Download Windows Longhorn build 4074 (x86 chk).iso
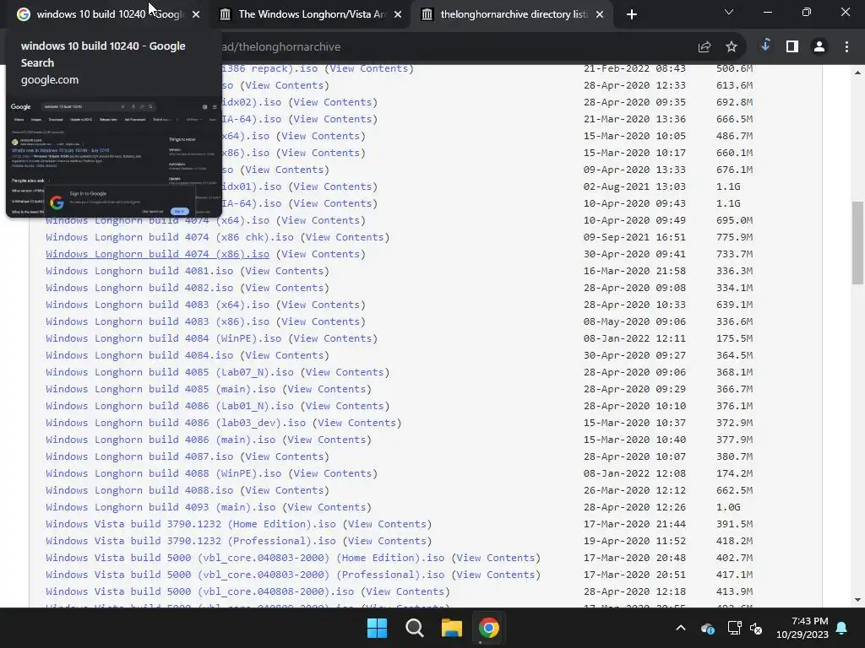The width and height of the screenshot is (865, 648). pyautogui.click(x=169, y=237)
